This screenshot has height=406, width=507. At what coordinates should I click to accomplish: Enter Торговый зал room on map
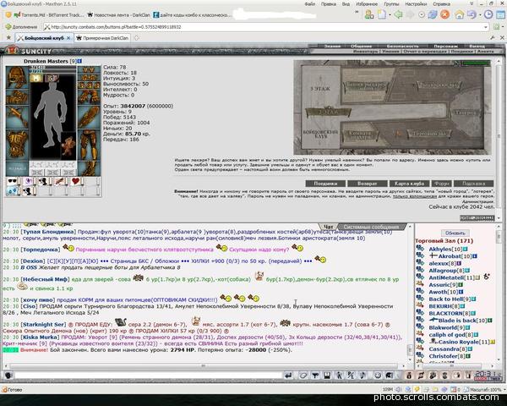430,134
